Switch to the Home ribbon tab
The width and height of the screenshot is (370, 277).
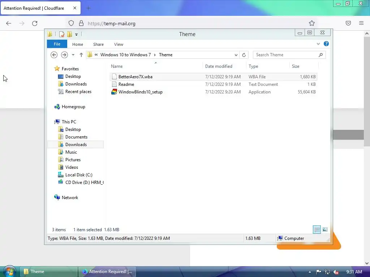pos(77,44)
